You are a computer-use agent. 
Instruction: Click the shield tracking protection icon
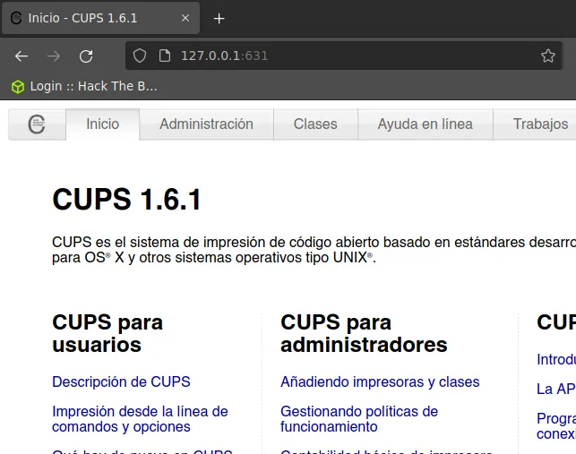tap(140, 56)
